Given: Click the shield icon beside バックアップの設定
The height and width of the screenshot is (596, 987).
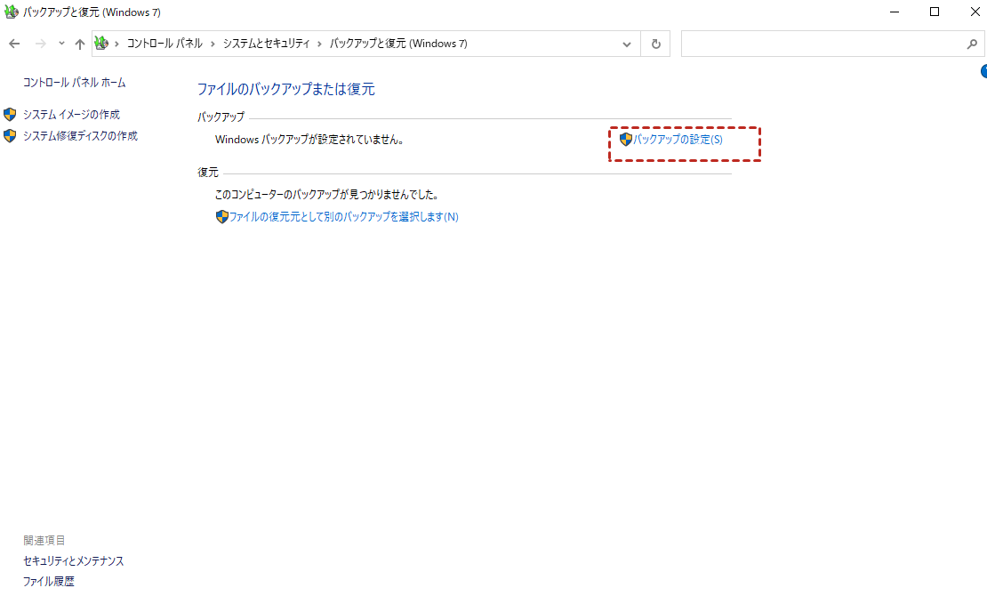Looking at the screenshot, I should 626,140.
